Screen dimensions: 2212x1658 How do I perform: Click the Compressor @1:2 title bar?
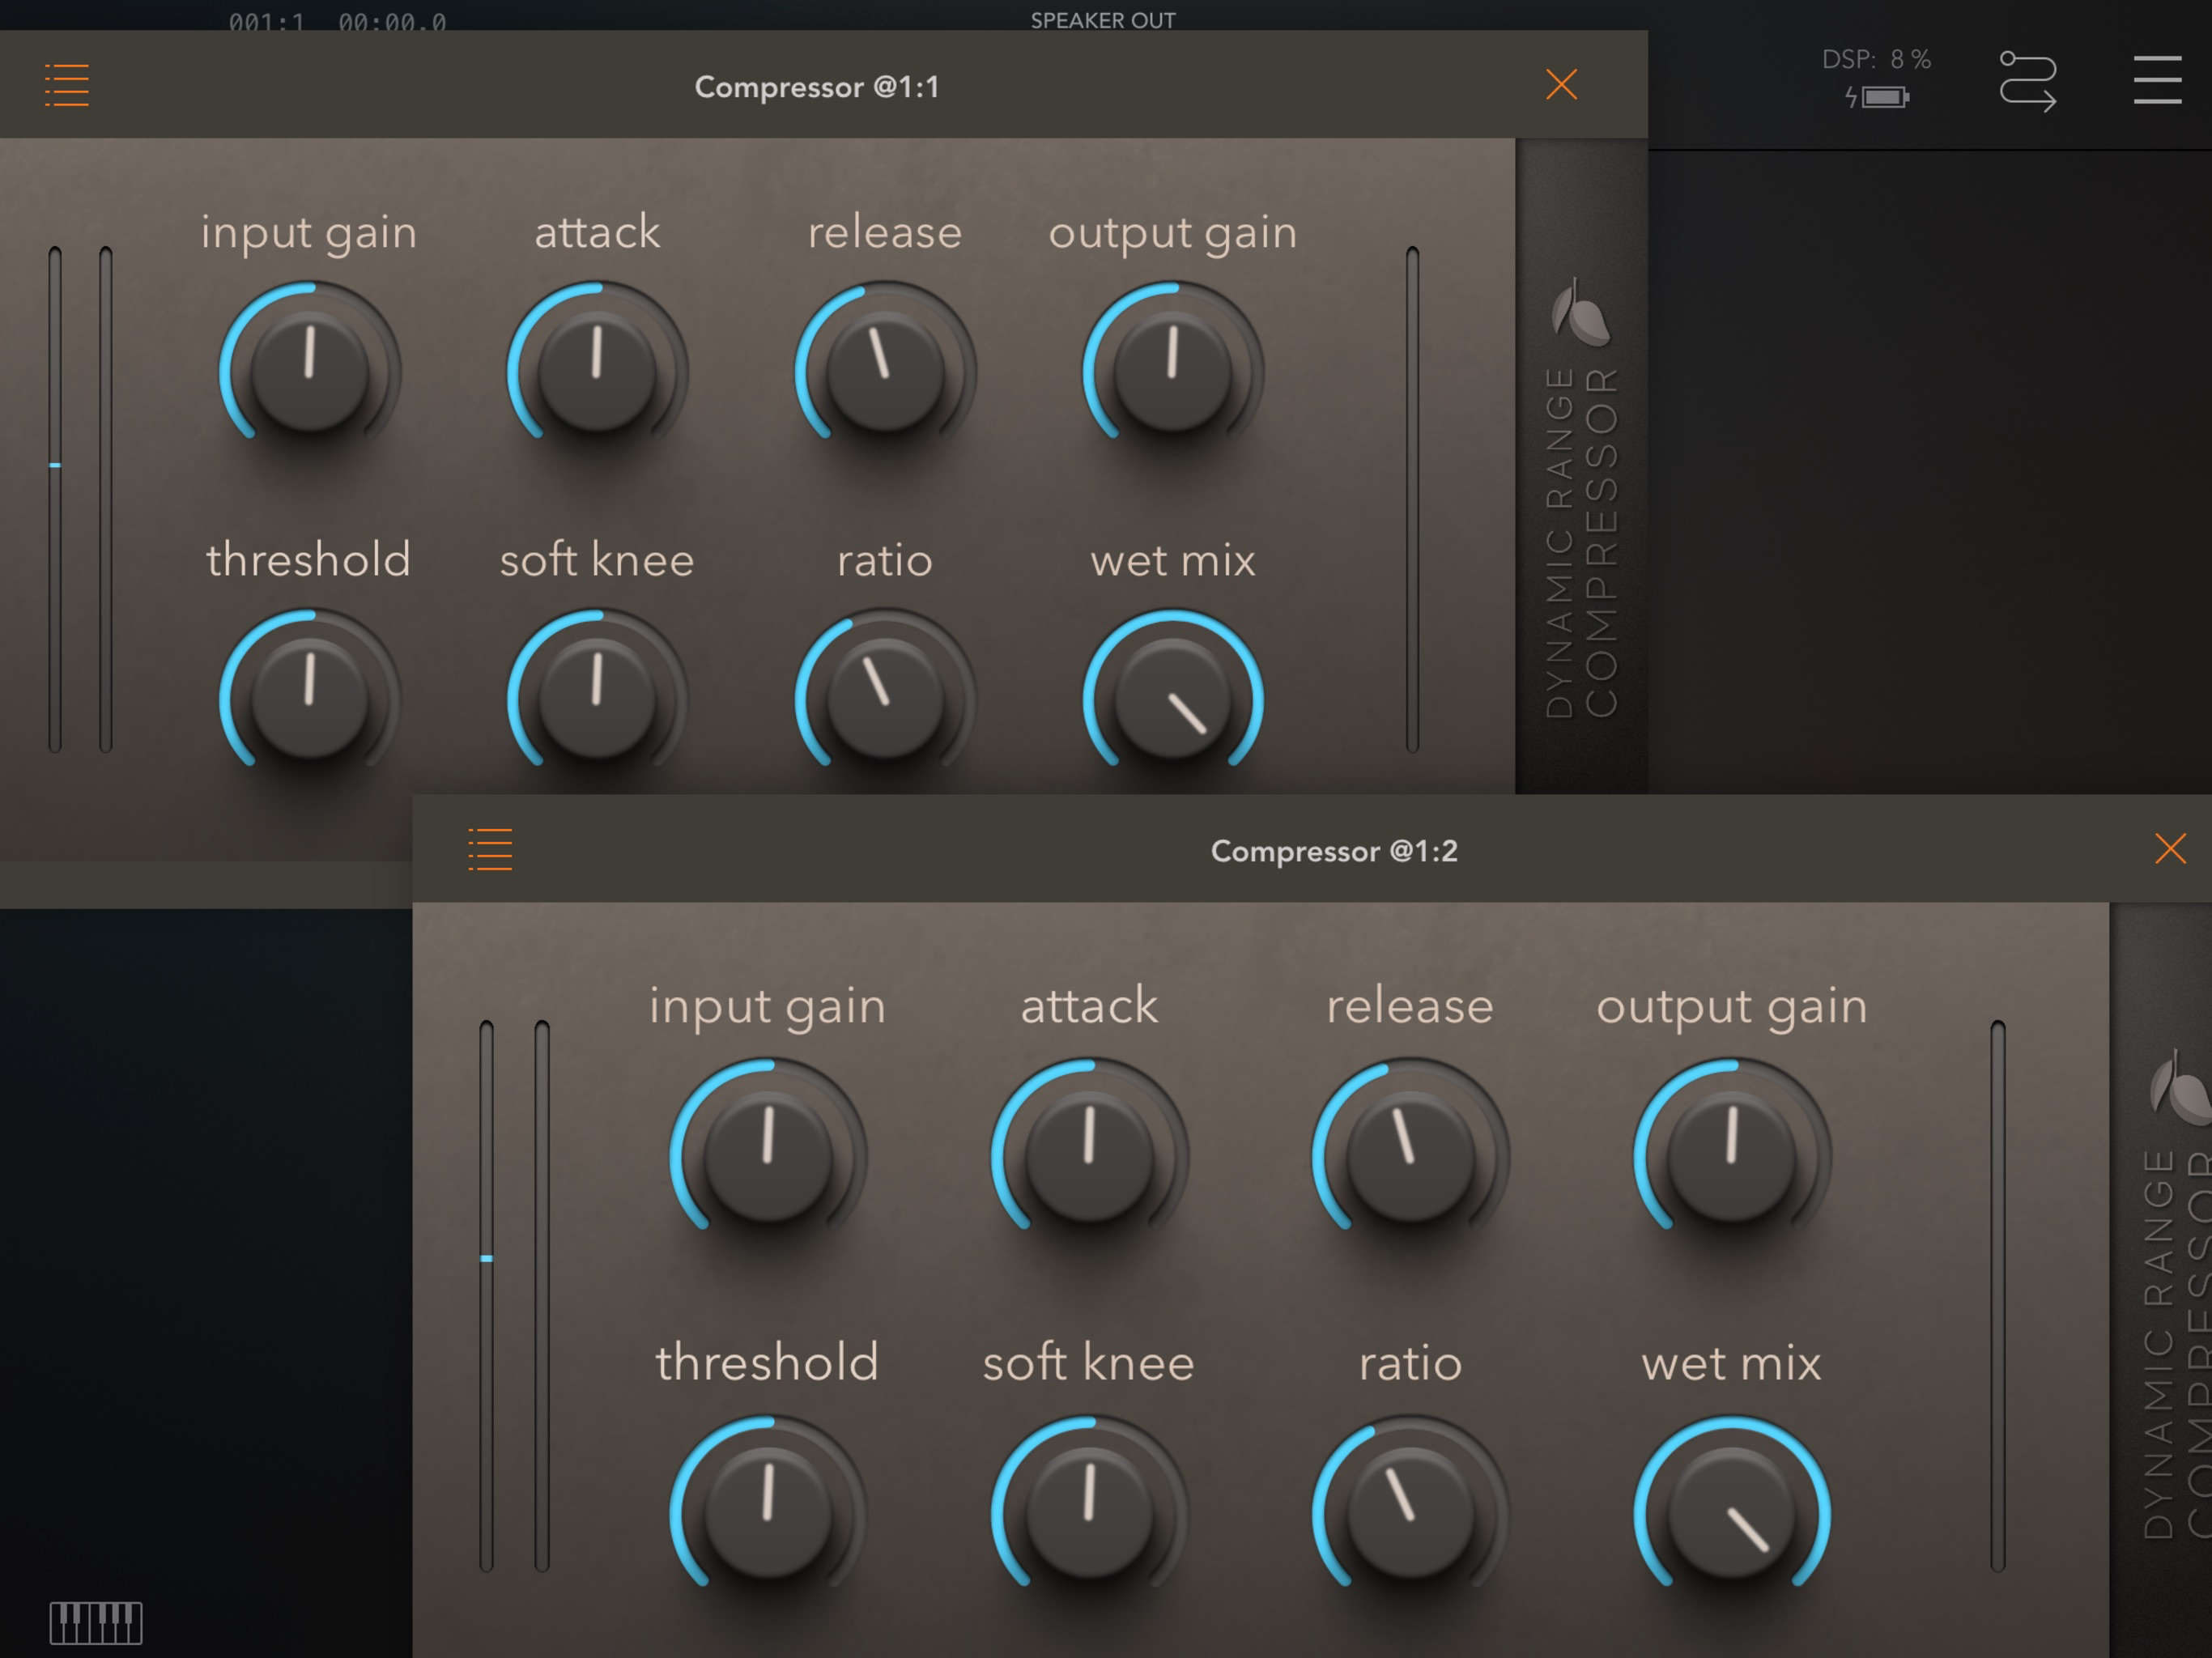coord(1333,851)
